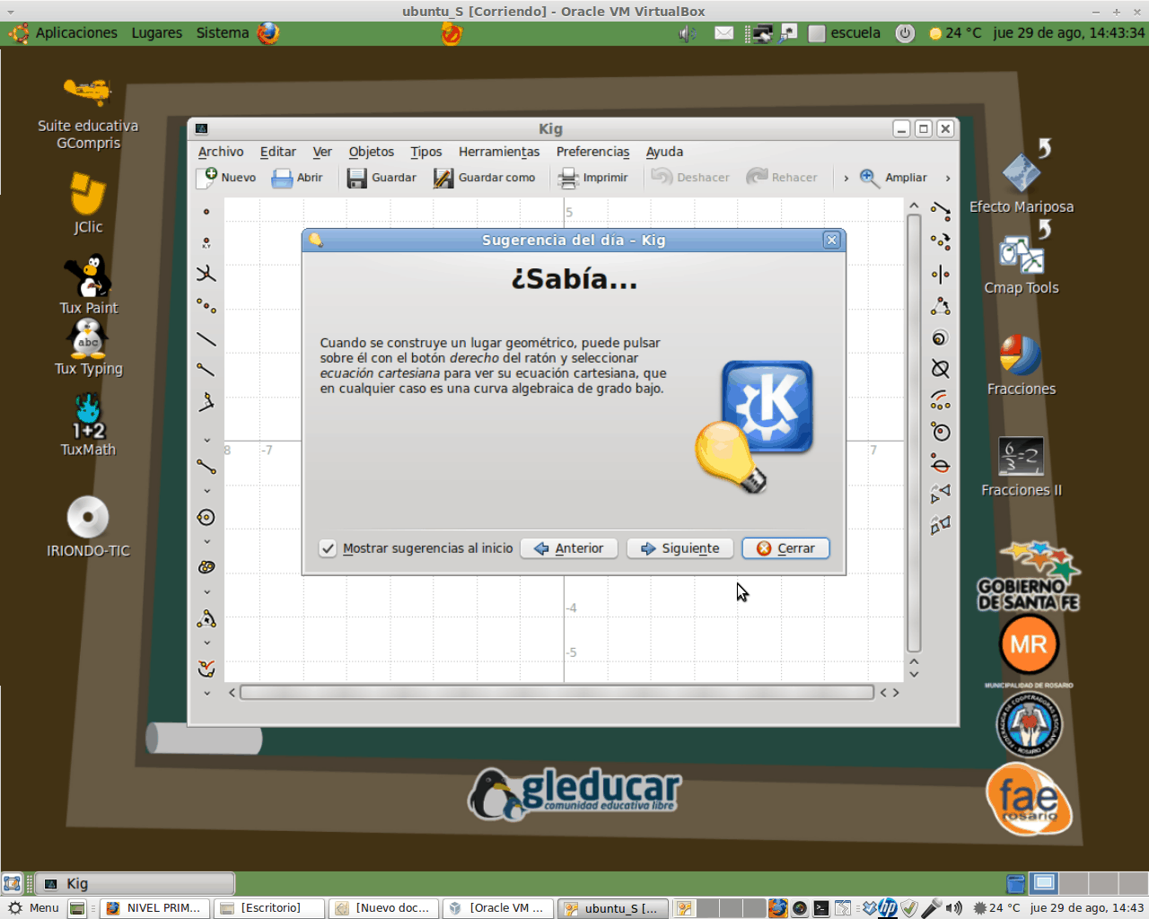Viewport: 1149px width, 919px height.
Task: Expand the chevron below the segment tool
Action: point(206,491)
